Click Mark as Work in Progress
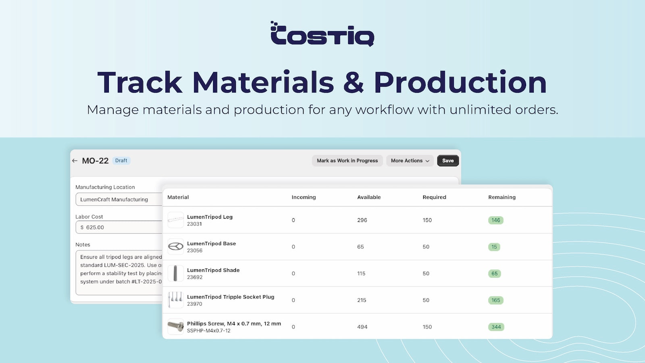This screenshot has width=645, height=363. (347, 161)
